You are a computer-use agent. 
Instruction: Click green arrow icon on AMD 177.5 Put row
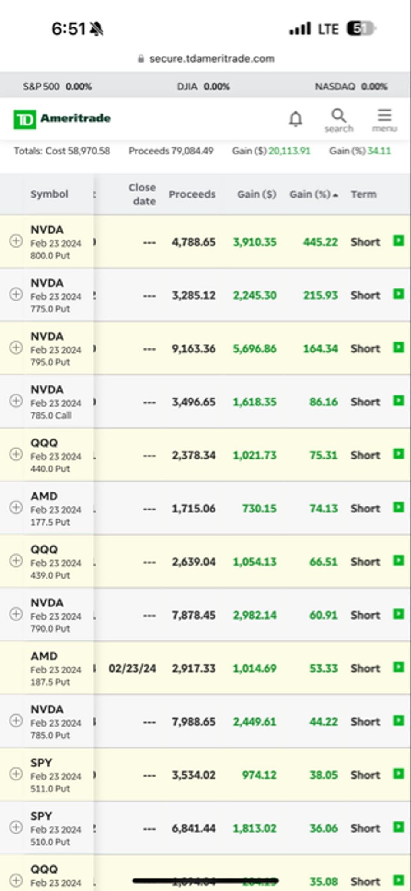click(x=398, y=507)
